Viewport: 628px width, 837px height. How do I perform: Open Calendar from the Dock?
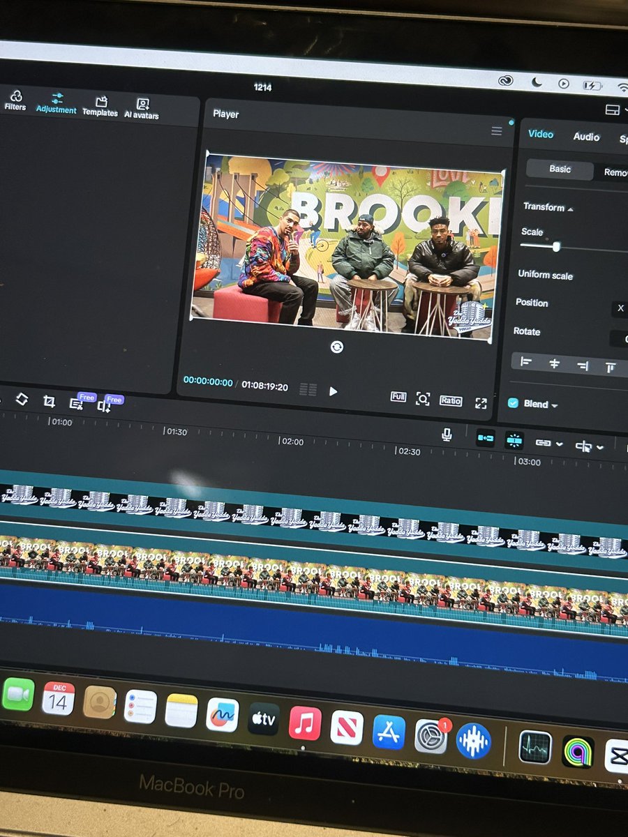click(58, 699)
